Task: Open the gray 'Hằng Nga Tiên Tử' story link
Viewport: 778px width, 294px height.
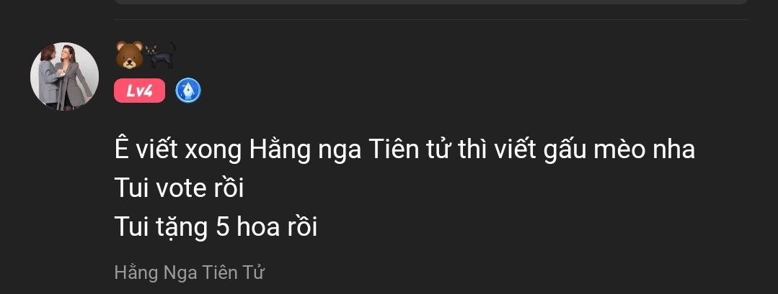Action: pos(190,272)
